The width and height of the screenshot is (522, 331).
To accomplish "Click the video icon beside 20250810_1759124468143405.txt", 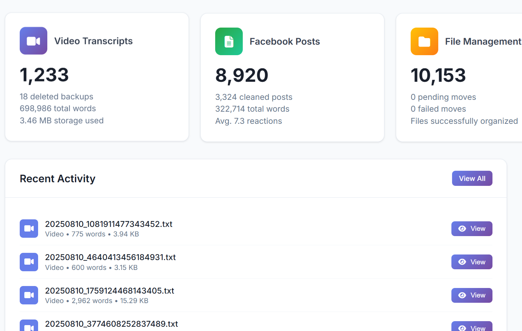I will point(29,295).
